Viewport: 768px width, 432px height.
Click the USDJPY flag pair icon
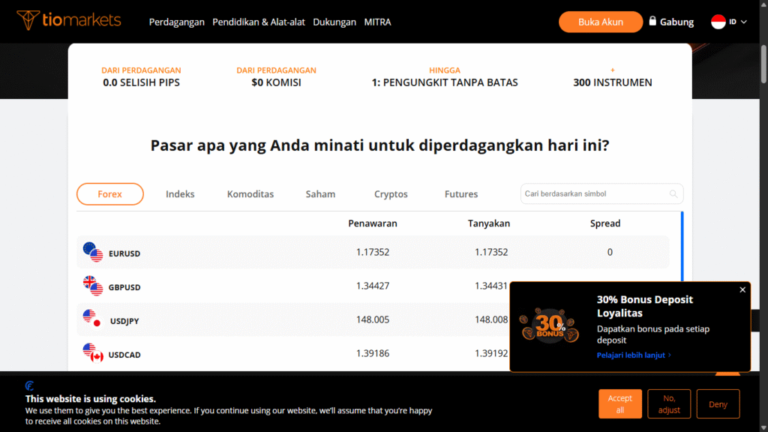click(x=93, y=320)
